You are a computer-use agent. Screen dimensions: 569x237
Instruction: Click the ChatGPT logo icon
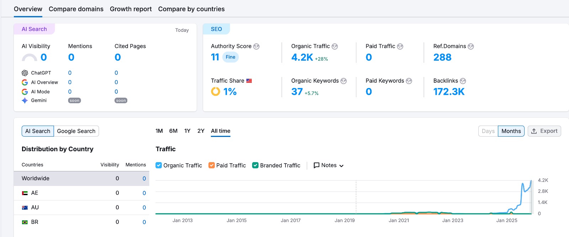(x=25, y=73)
